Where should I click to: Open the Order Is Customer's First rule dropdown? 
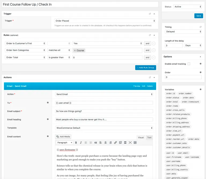pos(25,43)
